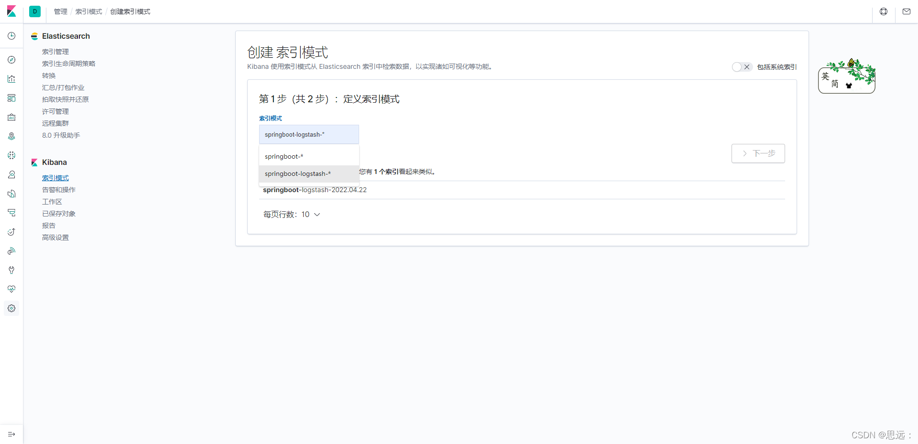Viewport: 918px width, 444px height.
Task: Expand the side navigation at bottom left
Action: (x=11, y=434)
